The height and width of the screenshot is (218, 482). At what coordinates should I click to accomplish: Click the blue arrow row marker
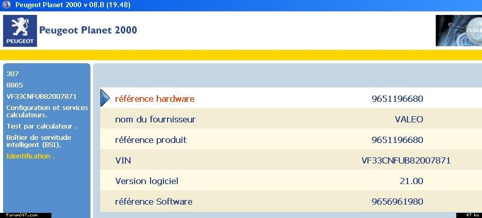pos(105,98)
